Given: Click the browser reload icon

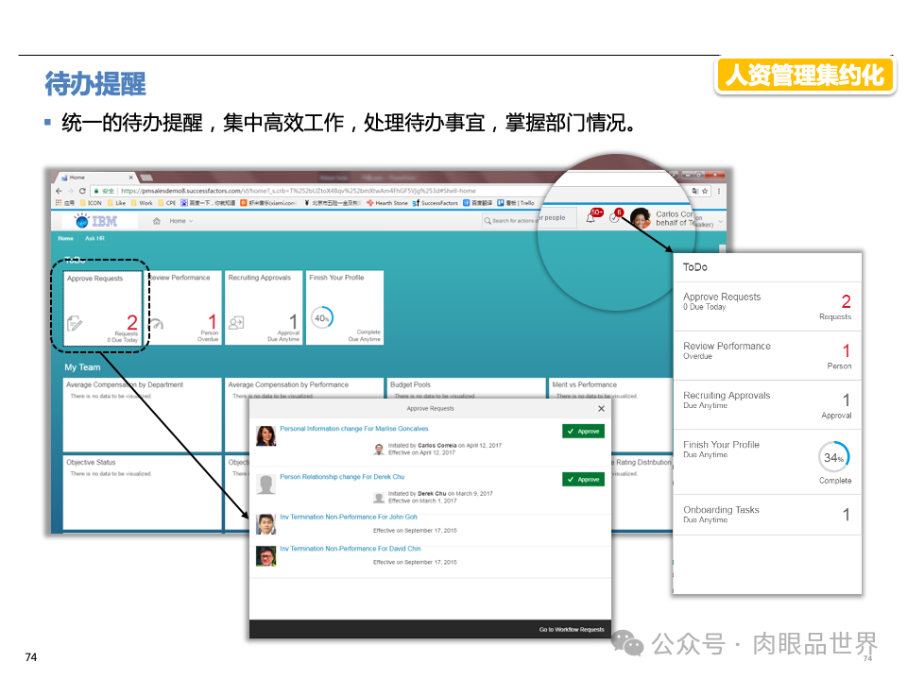Looking at the screenshot, I should tap(82, 191).
